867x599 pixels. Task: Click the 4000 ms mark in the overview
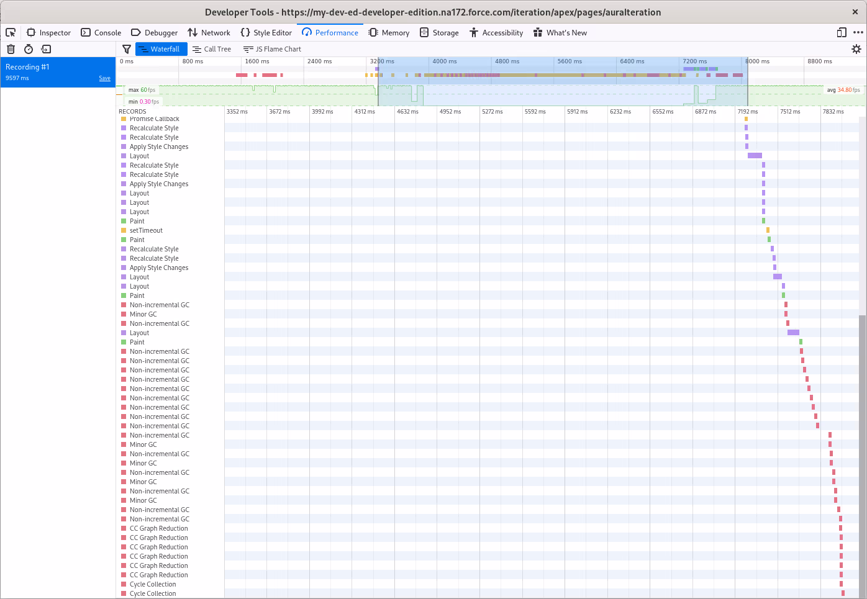coord(445,61)
